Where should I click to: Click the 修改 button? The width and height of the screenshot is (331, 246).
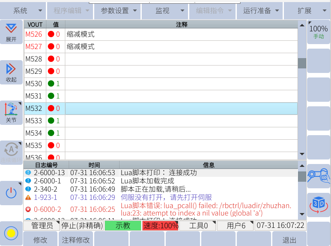click(x=40, y=240)
